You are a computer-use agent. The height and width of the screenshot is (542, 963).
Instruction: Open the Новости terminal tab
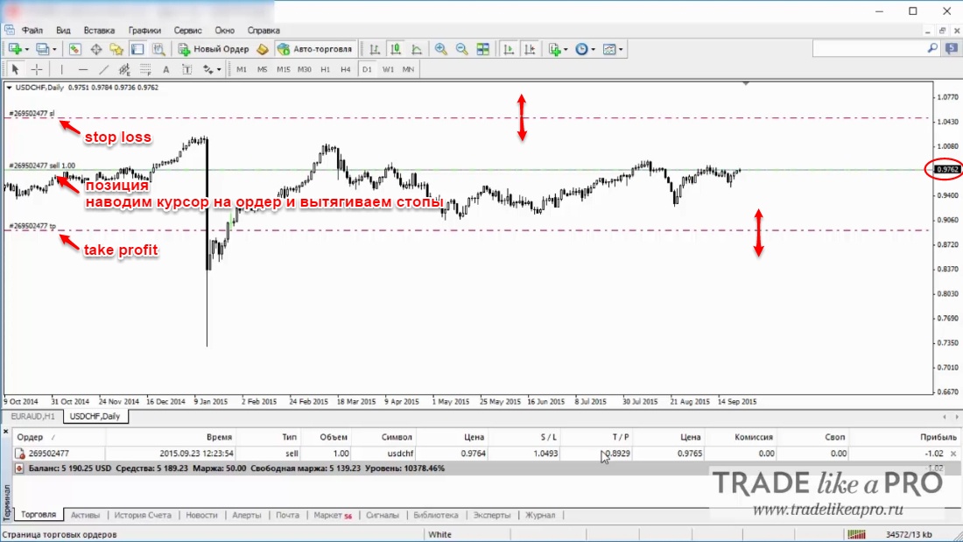pos(201,515)
